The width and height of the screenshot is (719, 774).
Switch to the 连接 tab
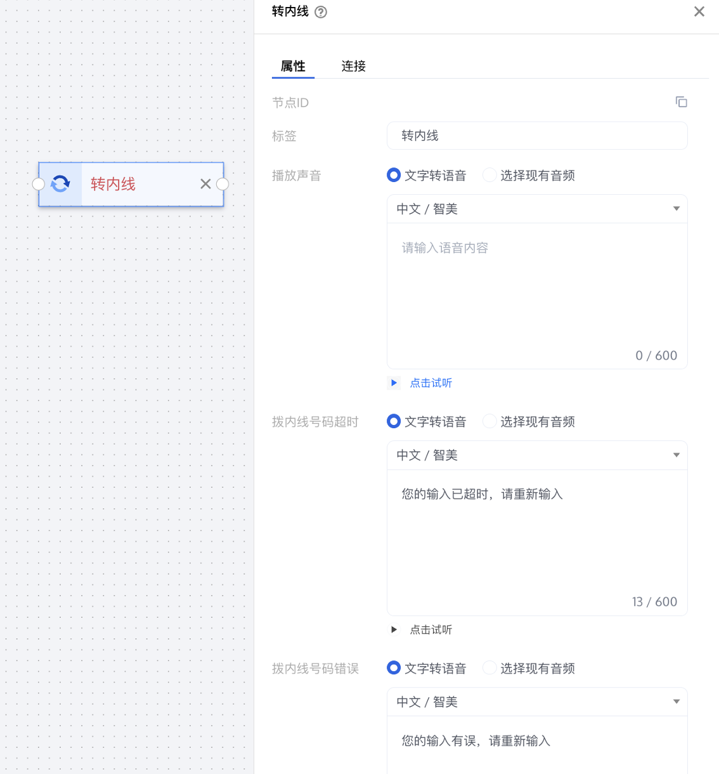pos(353,66)
